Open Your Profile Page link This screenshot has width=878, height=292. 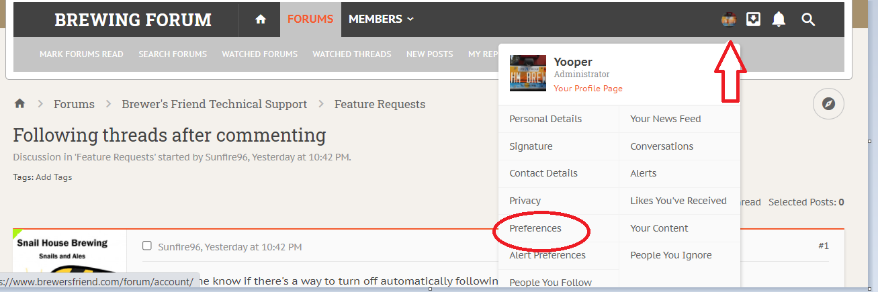click(588, 89)
